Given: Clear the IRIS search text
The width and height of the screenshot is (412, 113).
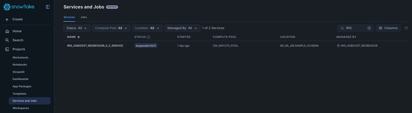Looking at the screenshot, I should [369, 28].
